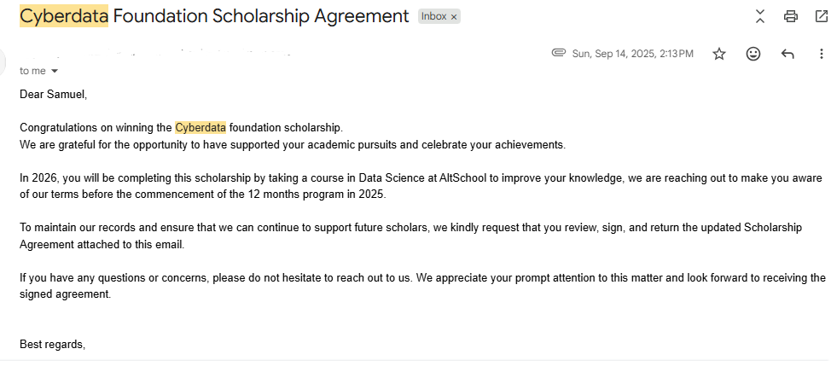831x372 pixels.
Task: Click the "Best regards," closing line
Action: click(52, 345)
